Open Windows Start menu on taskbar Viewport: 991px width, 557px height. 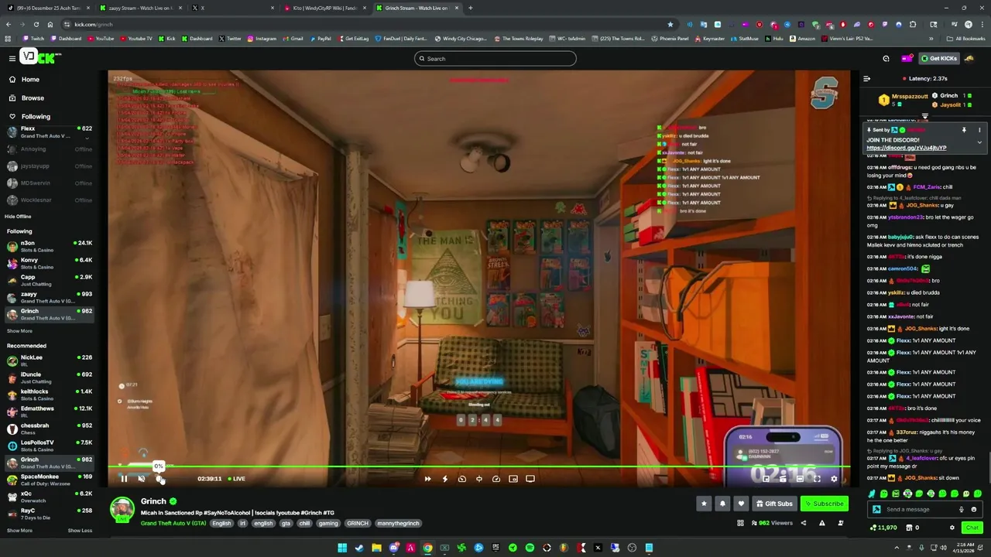coord(341,548)
